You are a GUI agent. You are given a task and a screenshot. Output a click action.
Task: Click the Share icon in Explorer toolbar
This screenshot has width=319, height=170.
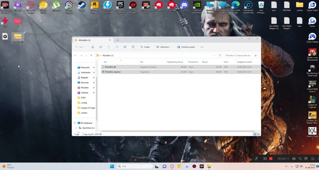[125, 47]
